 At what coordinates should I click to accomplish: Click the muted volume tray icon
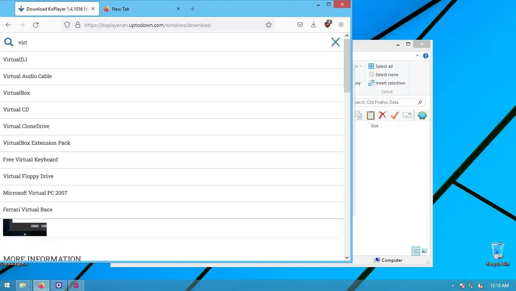480,286
